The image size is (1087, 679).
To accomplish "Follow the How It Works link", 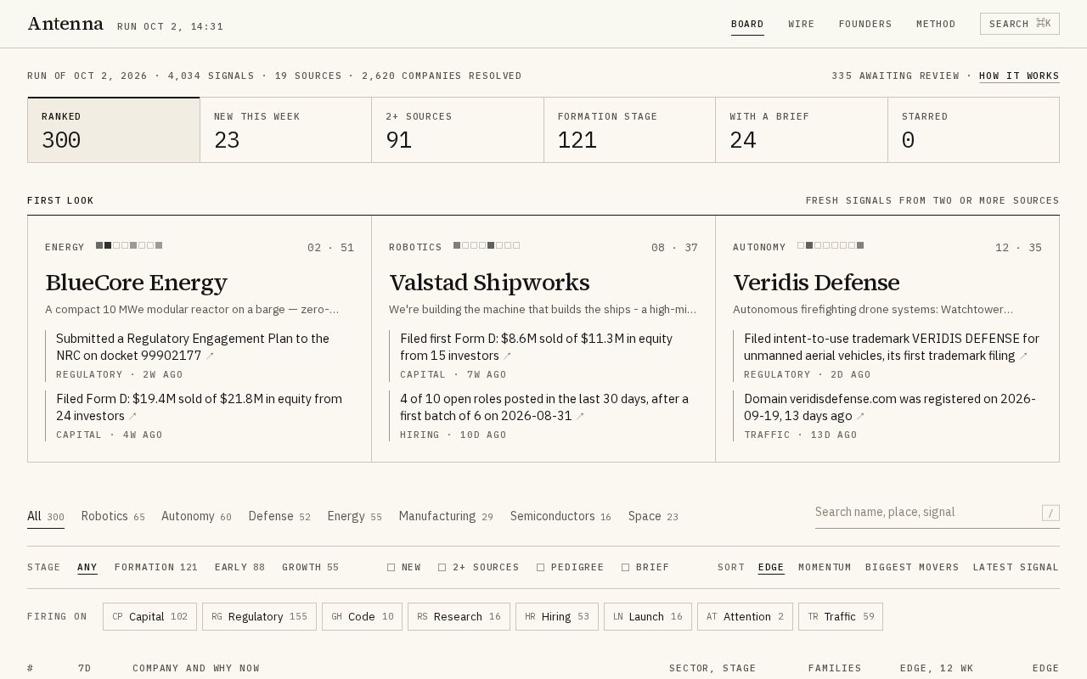I will tap(1019, 76).
